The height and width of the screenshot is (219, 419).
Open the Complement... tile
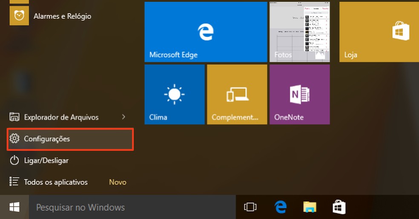[237, 95]
